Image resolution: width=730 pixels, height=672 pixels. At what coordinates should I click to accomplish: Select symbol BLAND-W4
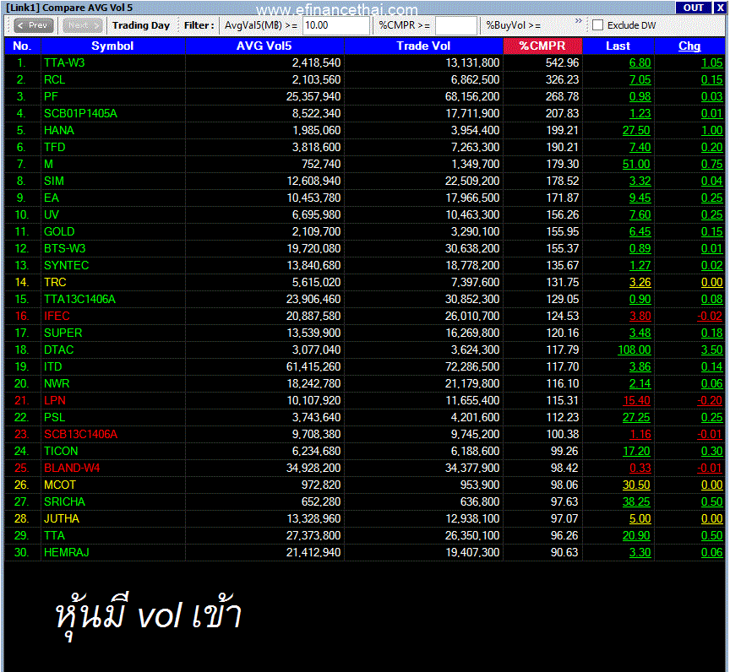point(72,469)
